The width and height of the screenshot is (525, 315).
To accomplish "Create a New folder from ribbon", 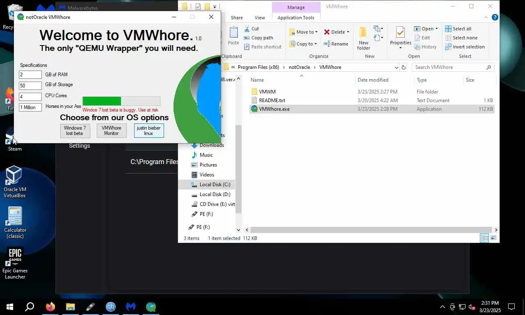I will (x=363, y=38).
